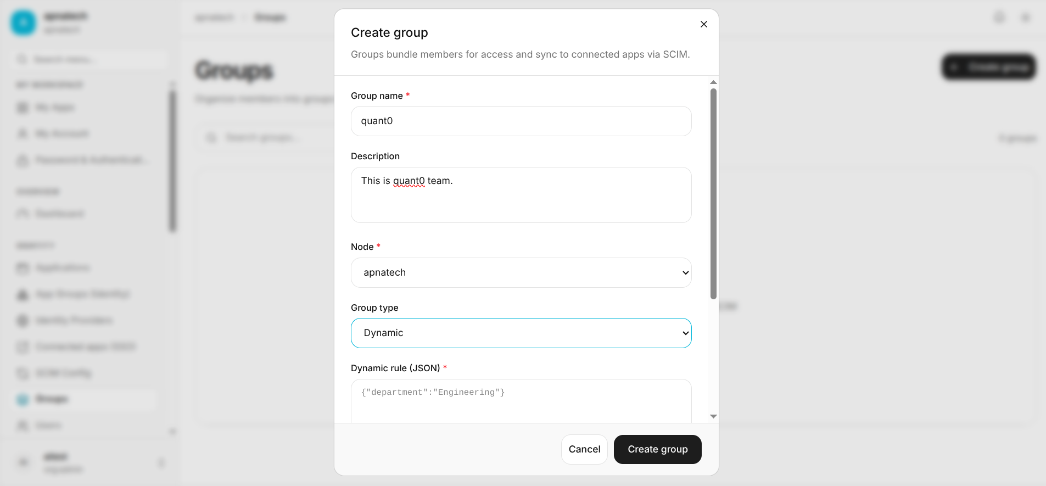This screenshot has height=486, width=1046.
Task: Click the Create group submit button
Action: coord(657,449)
